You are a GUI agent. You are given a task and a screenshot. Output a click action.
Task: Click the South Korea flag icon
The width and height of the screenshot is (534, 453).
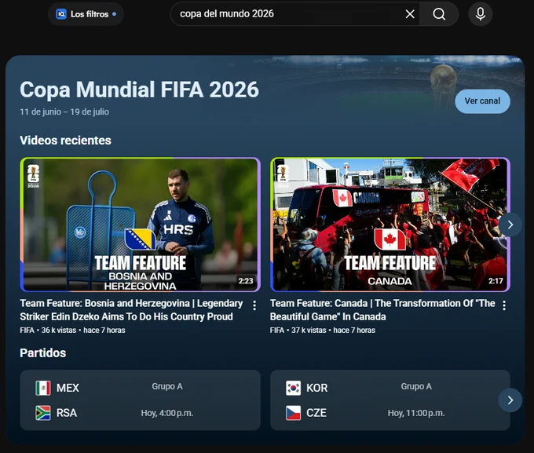click(293, 388)
